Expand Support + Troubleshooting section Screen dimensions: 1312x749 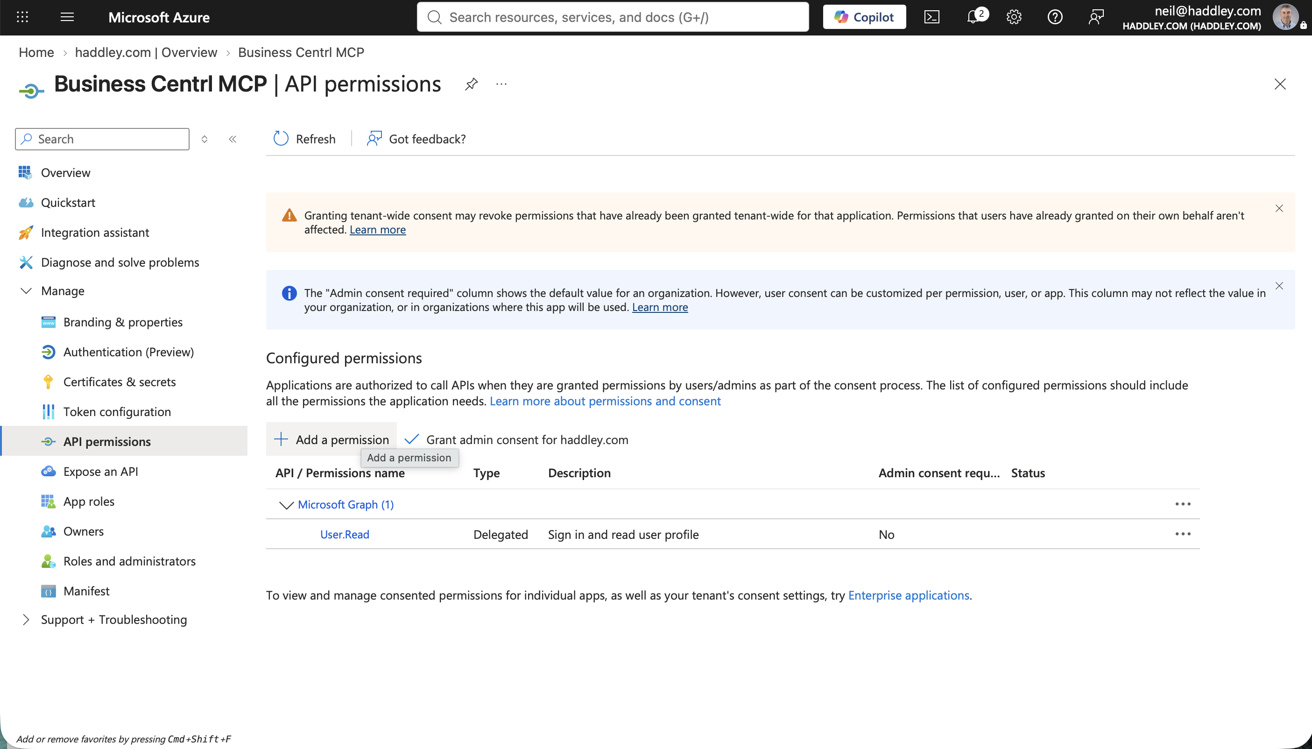click(x=26, y=619)
